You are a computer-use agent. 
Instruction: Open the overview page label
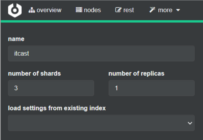click(x=49, y=10)
